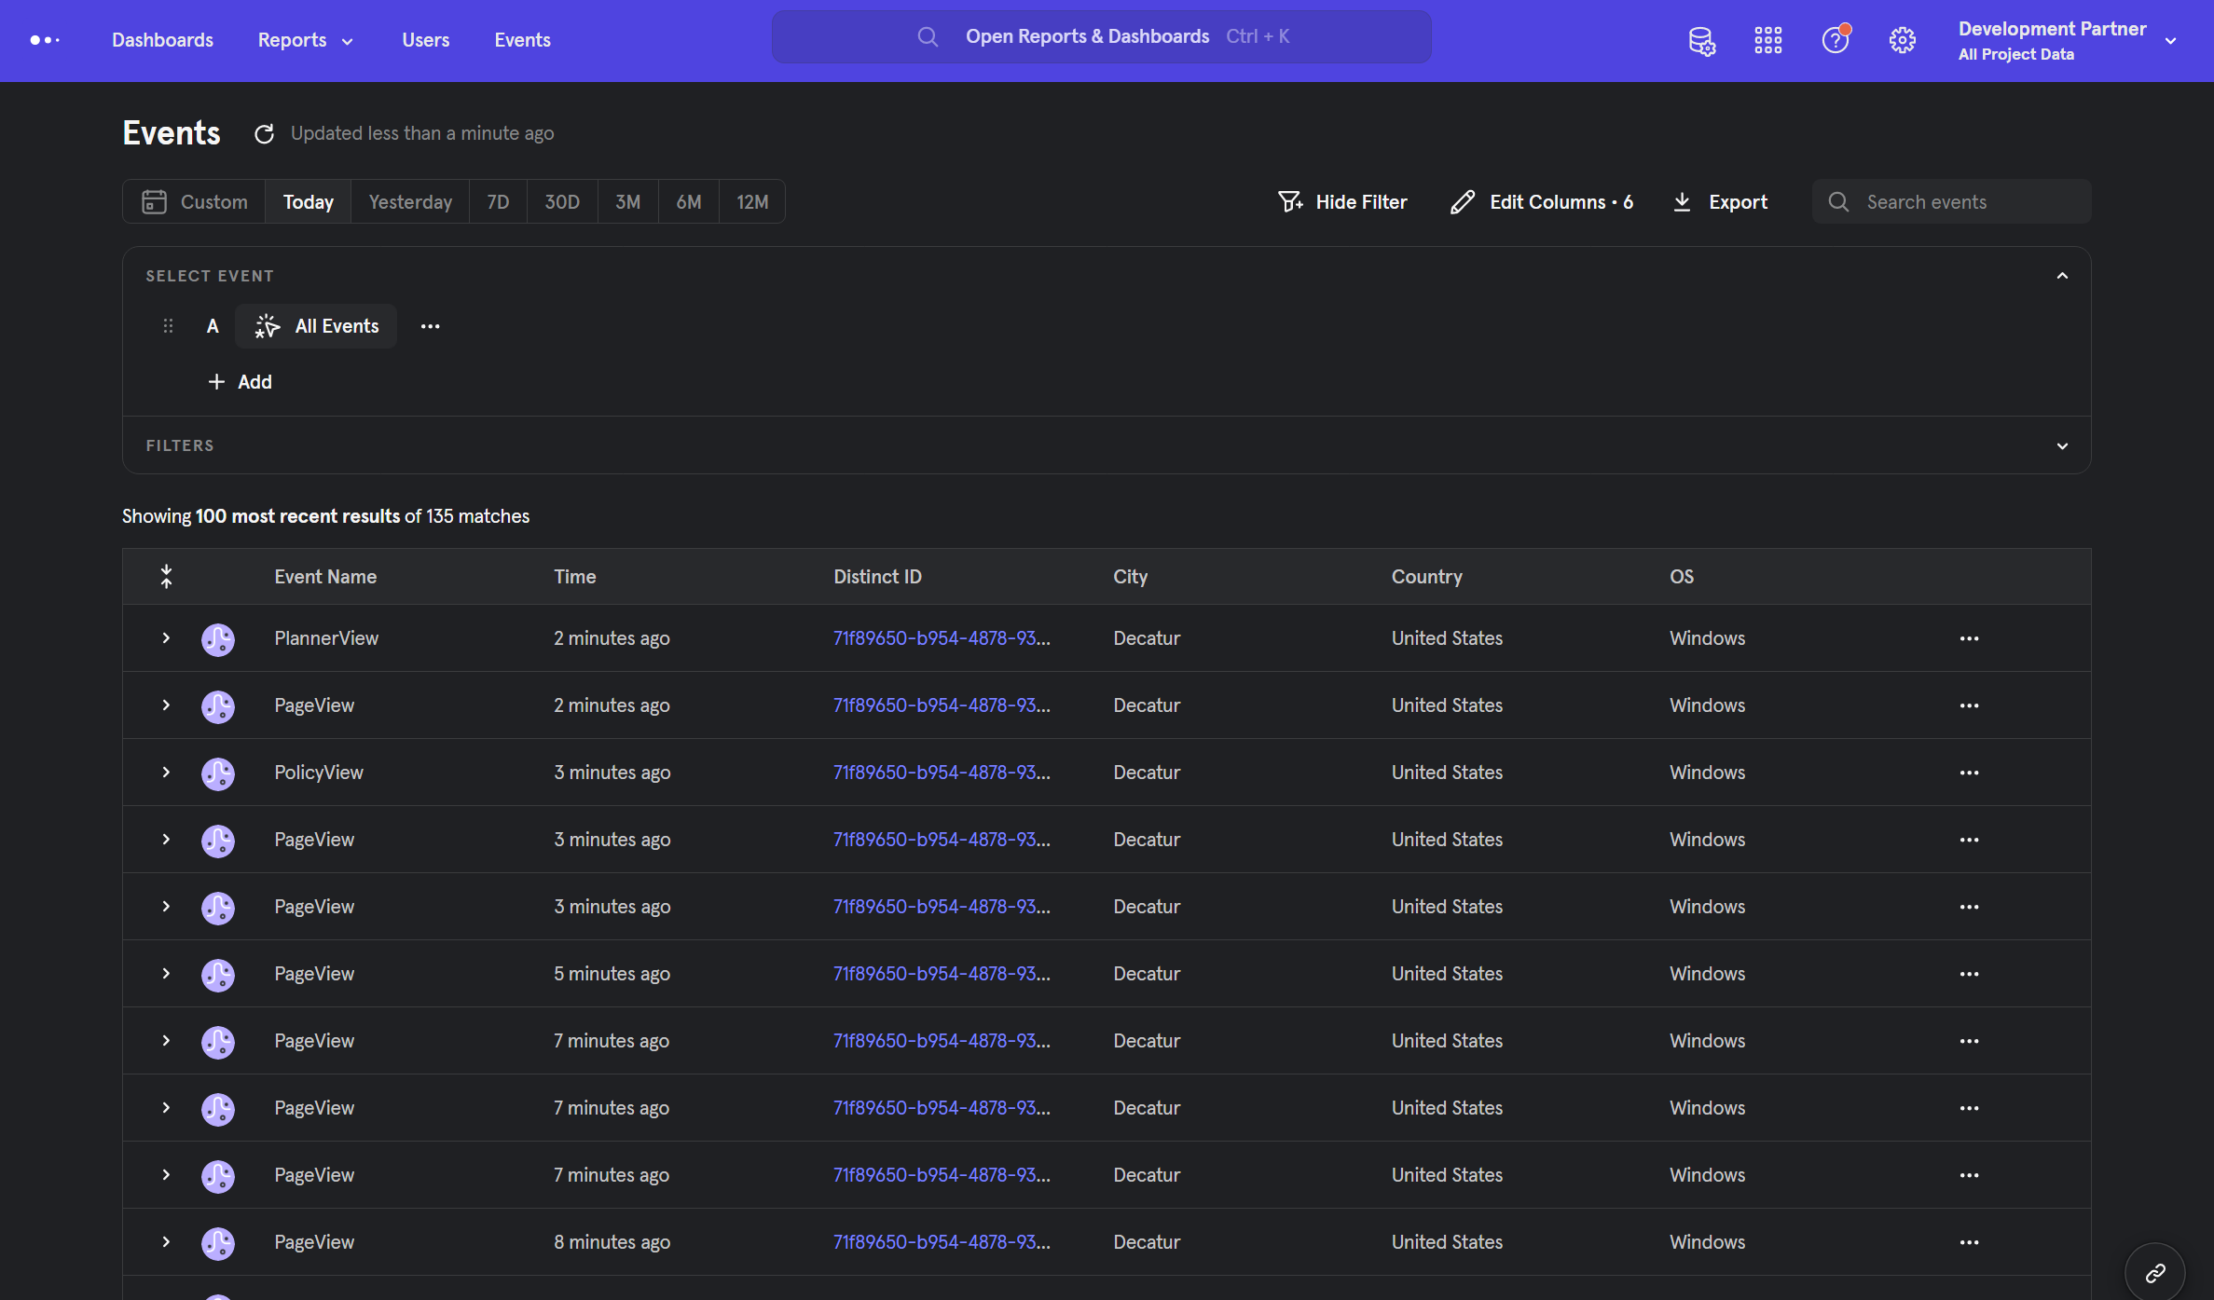Click the OS column header
Viewport: 2214px width, 1300px height.
[x=1681, y=577]
